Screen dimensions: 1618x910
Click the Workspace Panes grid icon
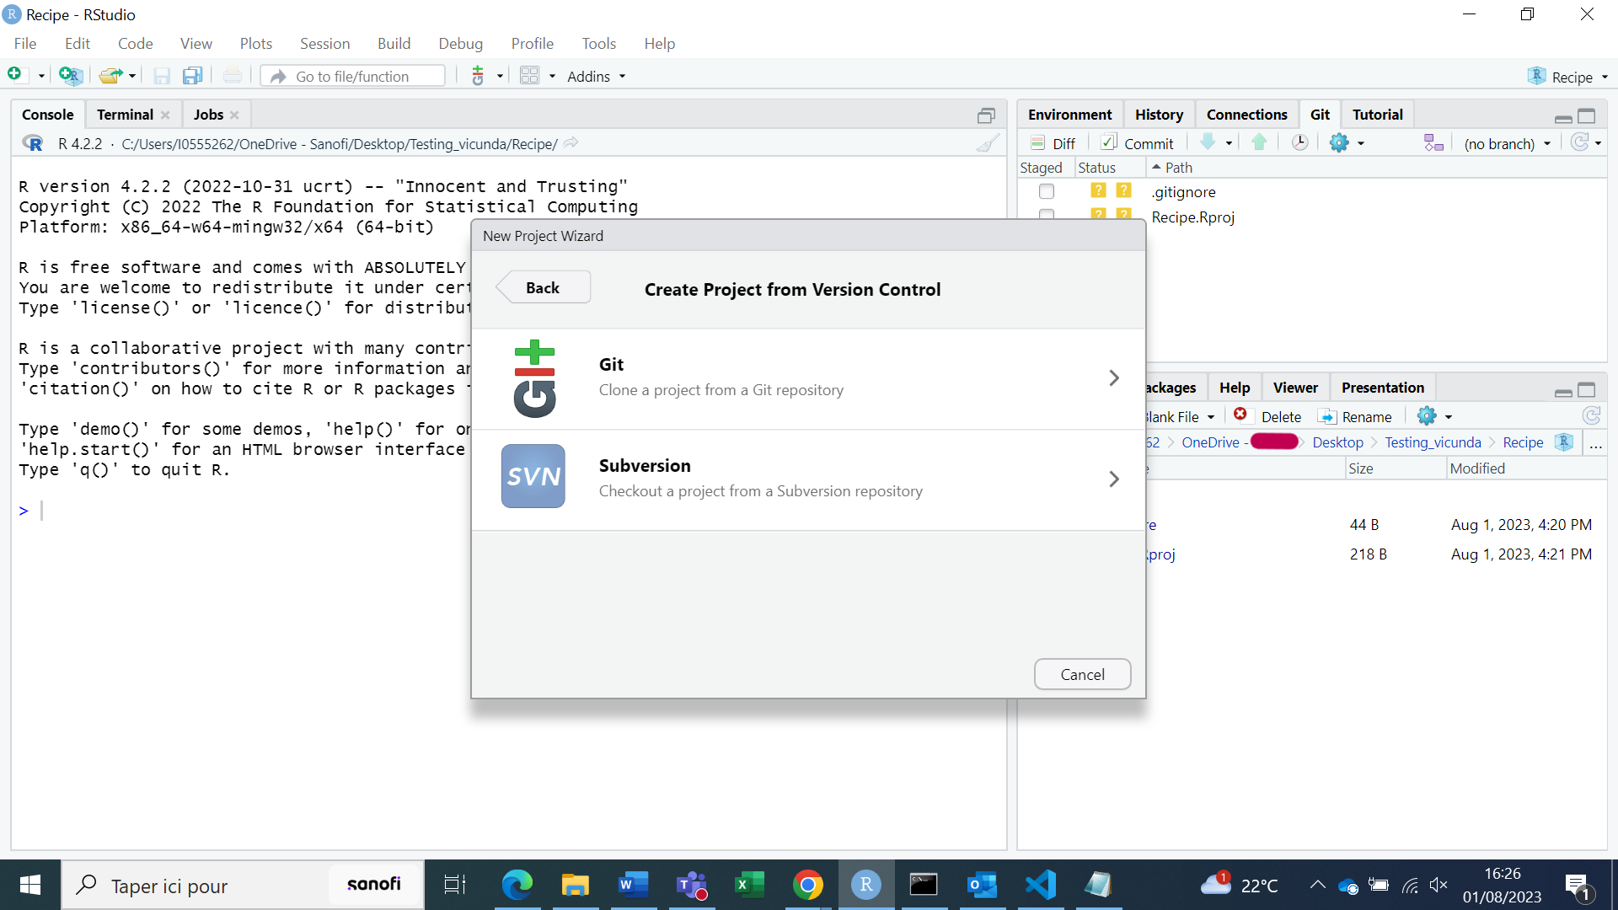529,76
